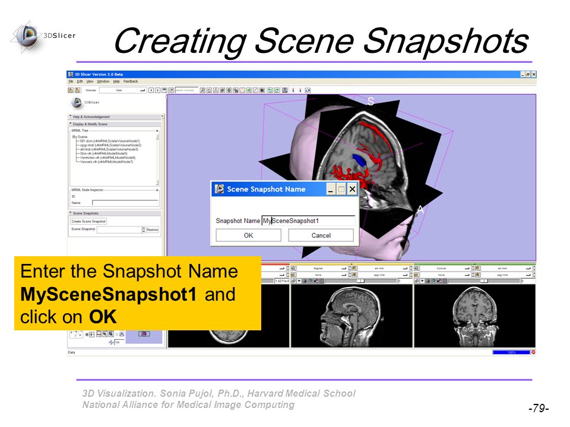570x427 pixels.
Task: Click the MRML node Name field
Action: pos(125,203)
